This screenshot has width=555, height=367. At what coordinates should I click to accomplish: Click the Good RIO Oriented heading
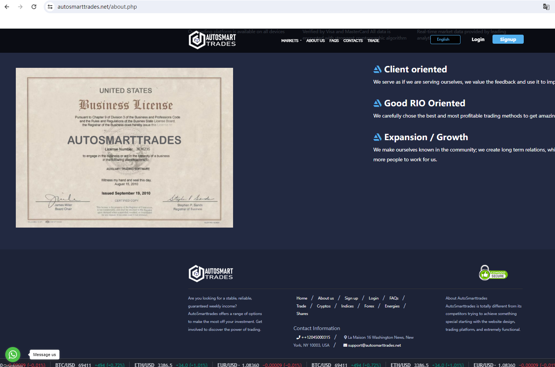pos(425,103)
